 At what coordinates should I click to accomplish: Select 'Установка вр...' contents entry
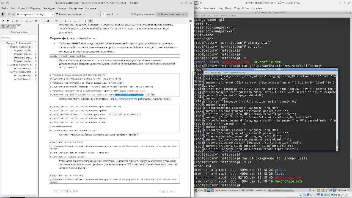click(23, 75)
